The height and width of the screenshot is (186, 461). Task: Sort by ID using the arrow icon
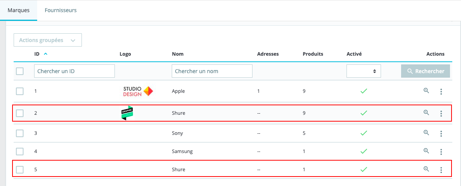(x=46, y=54)
